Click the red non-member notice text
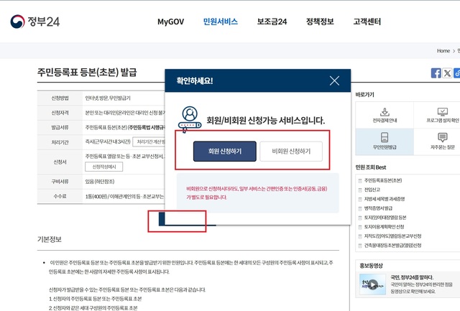Image resolution: width=460 pixels, height=311 pixels. pyautogui.click(x=257, y=193)
